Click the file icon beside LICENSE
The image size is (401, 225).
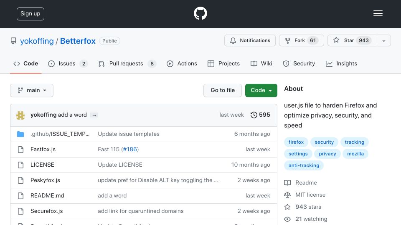pyautogui.click(x=21, y=165)
